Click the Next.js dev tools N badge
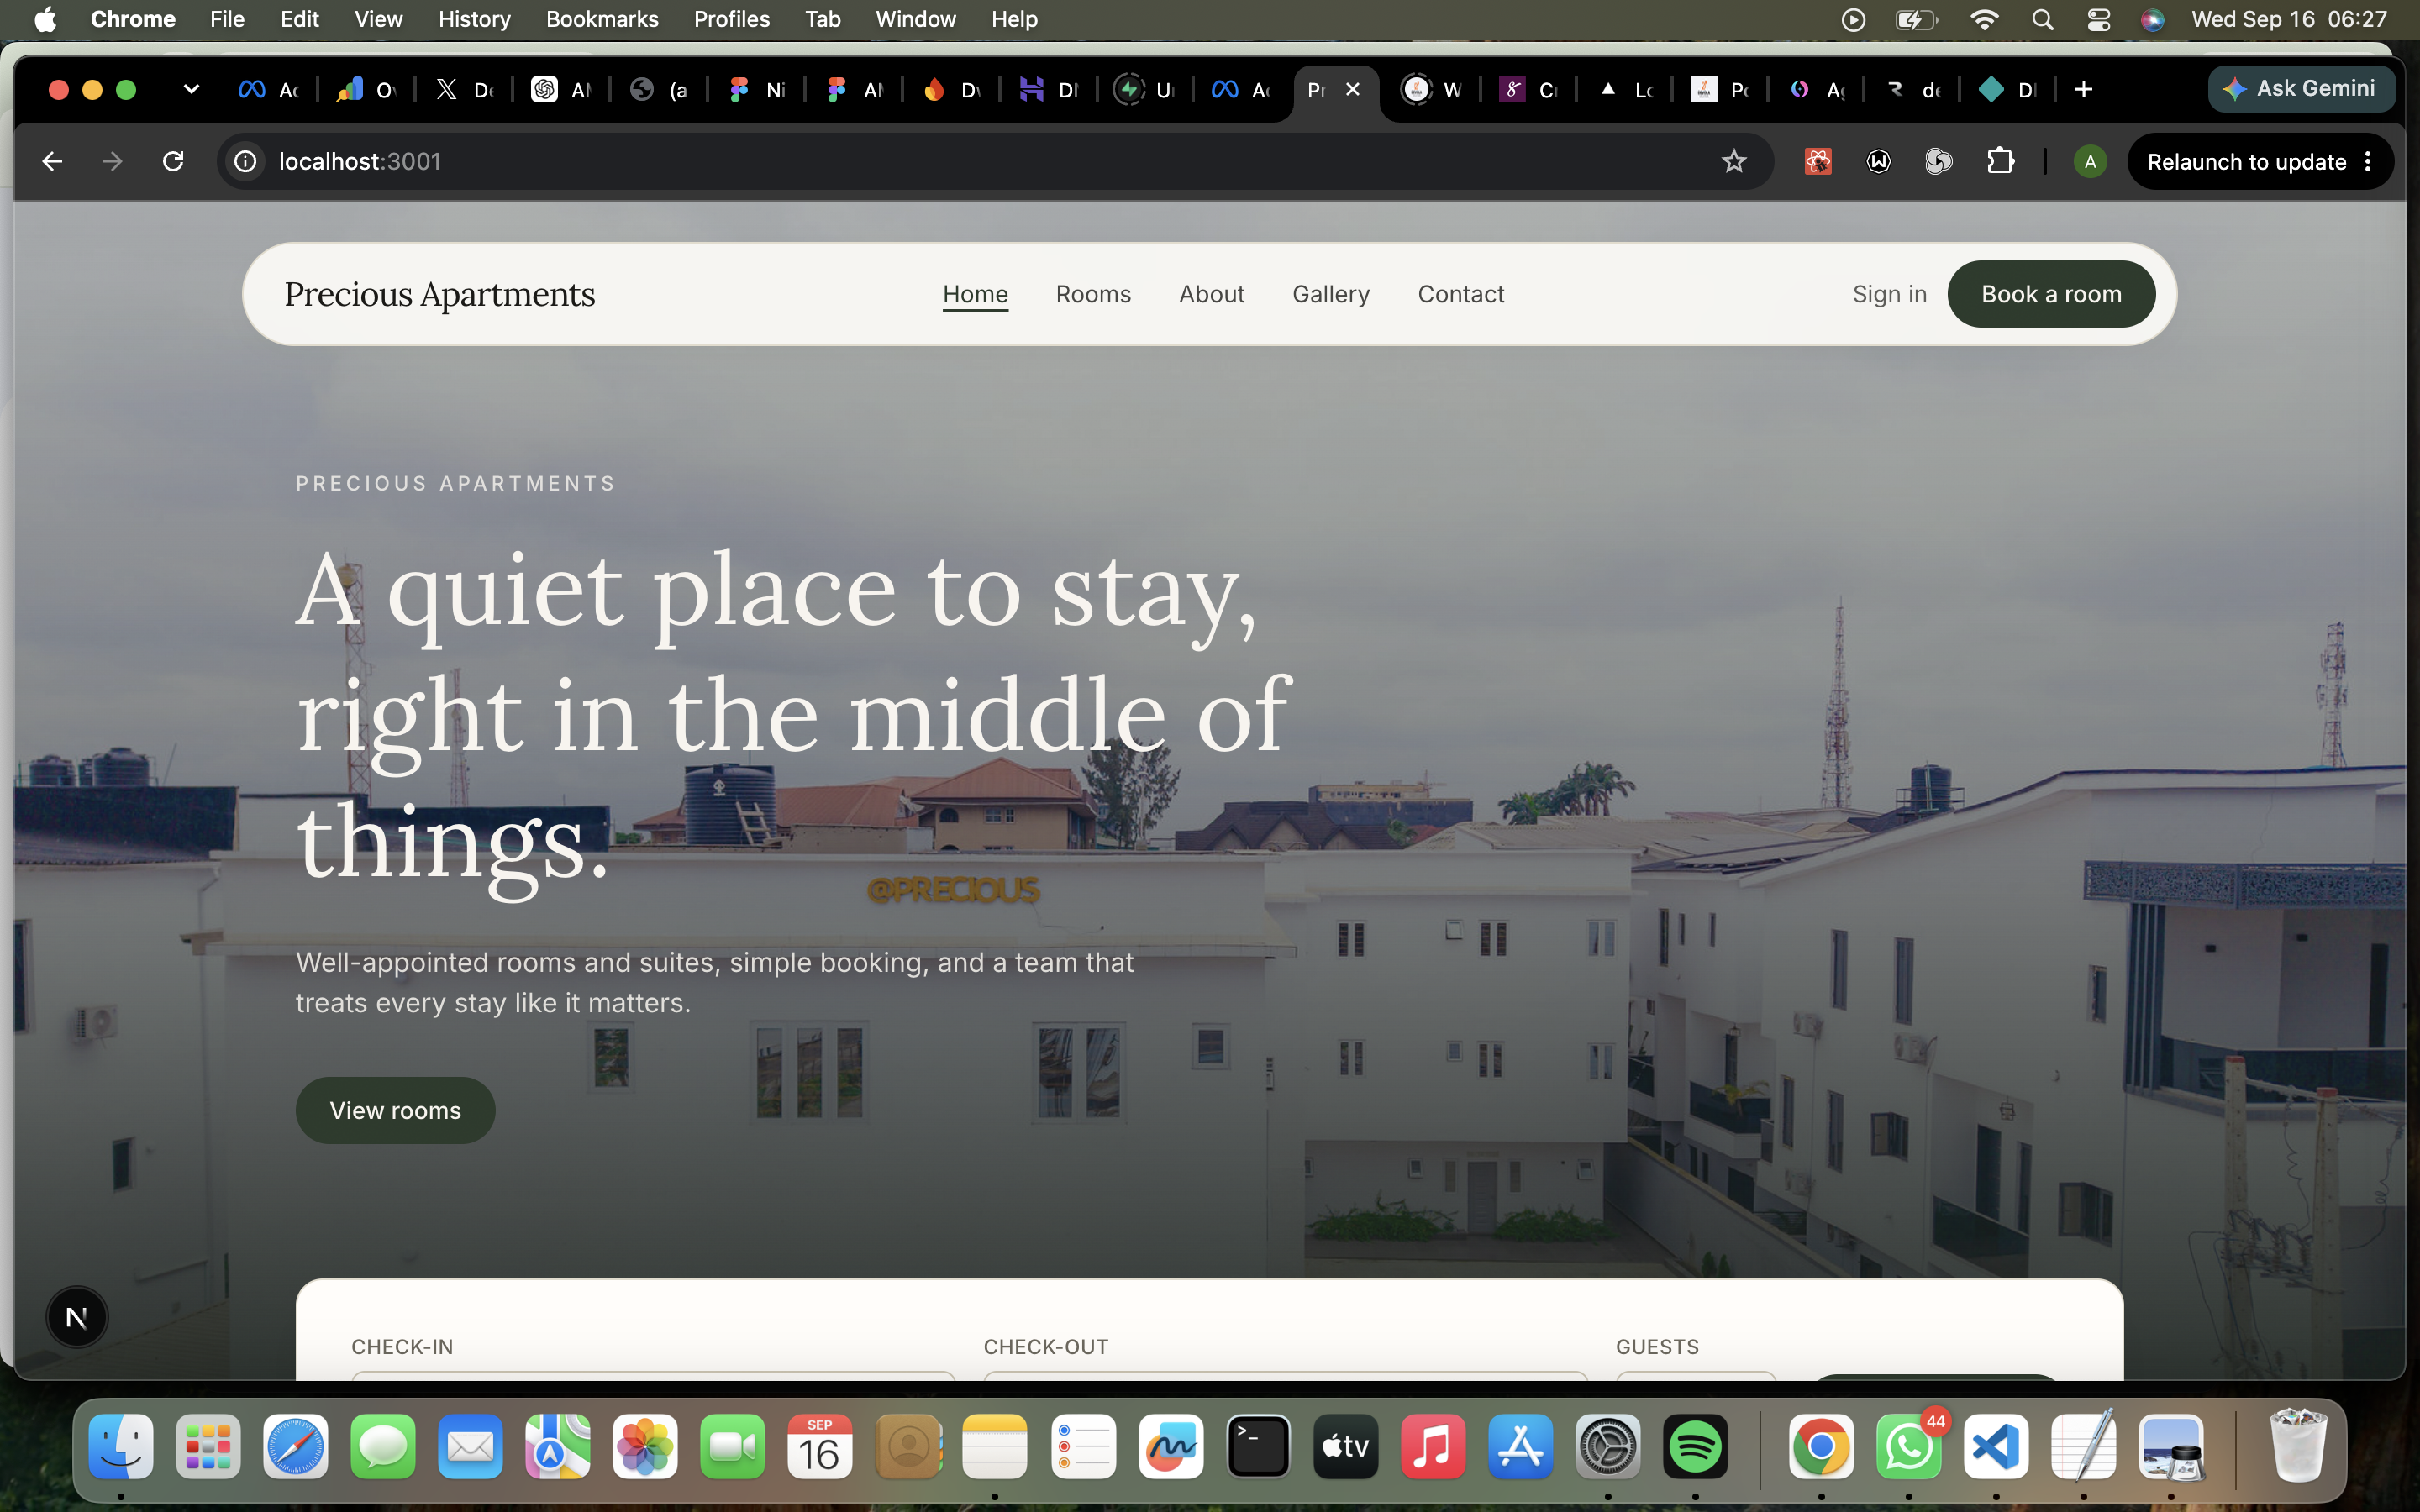Image resolution: width=2420 pixels, height=1512 pixels. click(77, 1317)
